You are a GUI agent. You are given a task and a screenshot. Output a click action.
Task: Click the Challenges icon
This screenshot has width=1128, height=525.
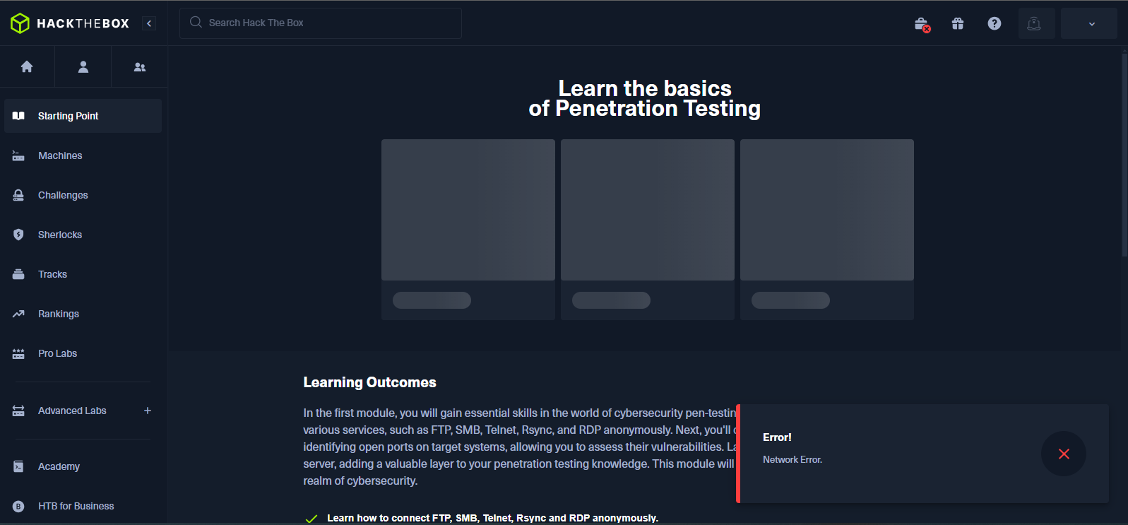click(18, 195)
